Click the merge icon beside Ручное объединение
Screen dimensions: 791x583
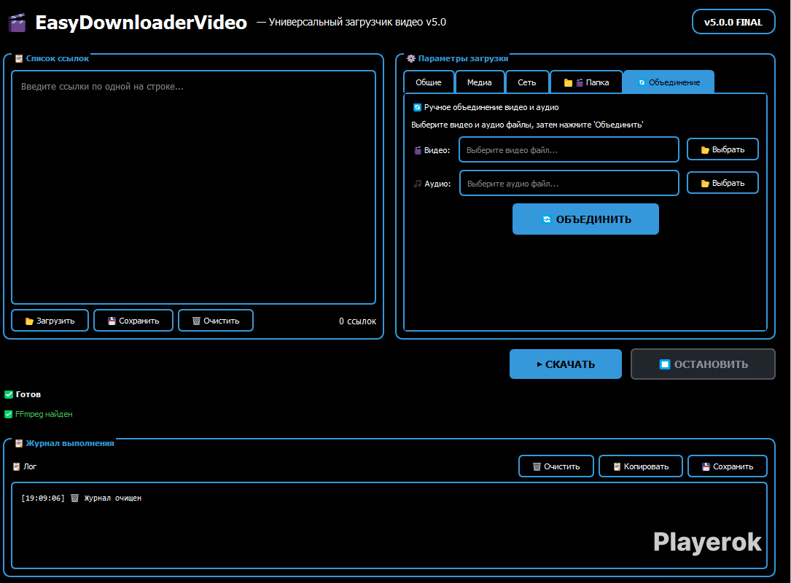click(417, 107)
